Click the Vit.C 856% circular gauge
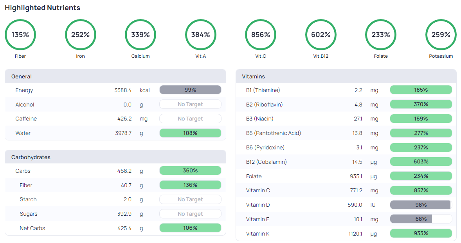 click(261, 35)
